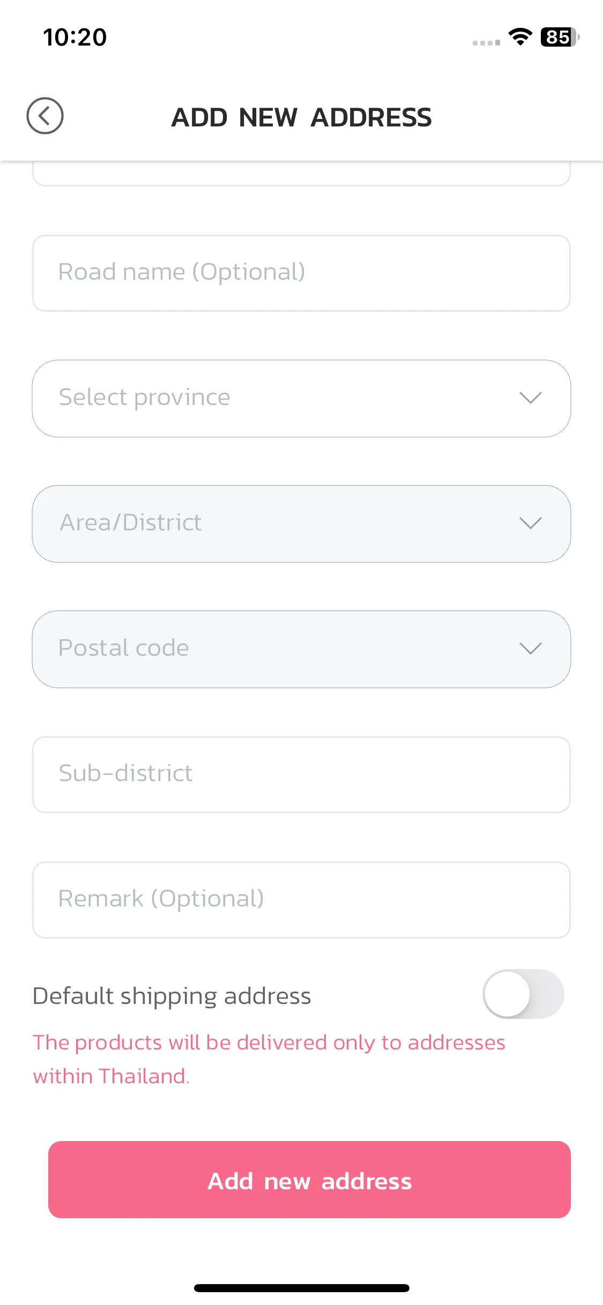Tap the back arrow icon

click(45, 116)
